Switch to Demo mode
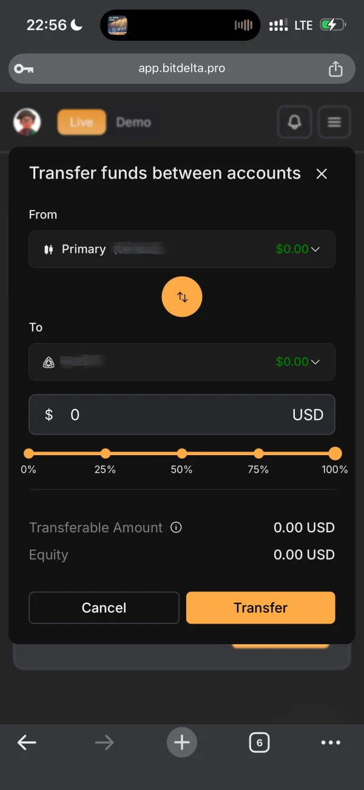The image size is (364, 790). (133, 122)
